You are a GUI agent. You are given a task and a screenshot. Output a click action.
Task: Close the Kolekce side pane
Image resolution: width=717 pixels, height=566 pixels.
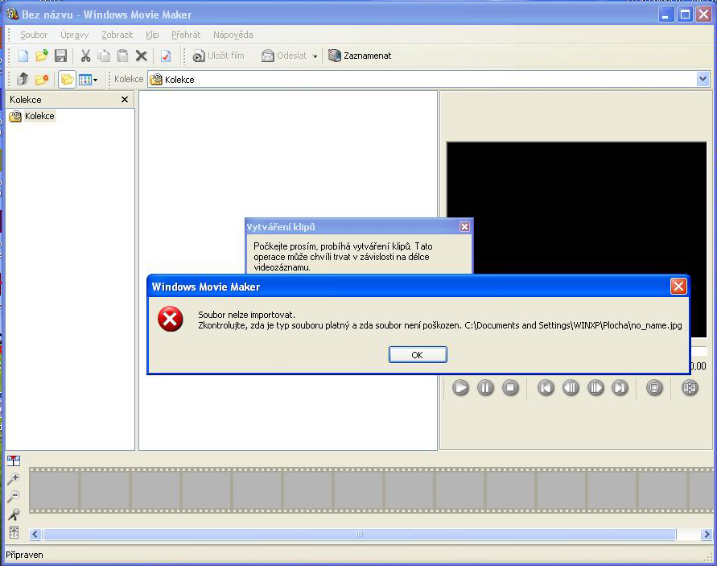pyautogui.click(x=125, y=99)
